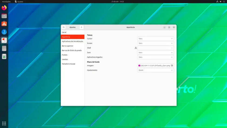
Task: Click the Ajustamento label
Action: coord(92,70)
